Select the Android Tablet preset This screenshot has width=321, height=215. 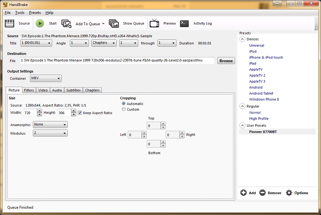click(261, 93)
